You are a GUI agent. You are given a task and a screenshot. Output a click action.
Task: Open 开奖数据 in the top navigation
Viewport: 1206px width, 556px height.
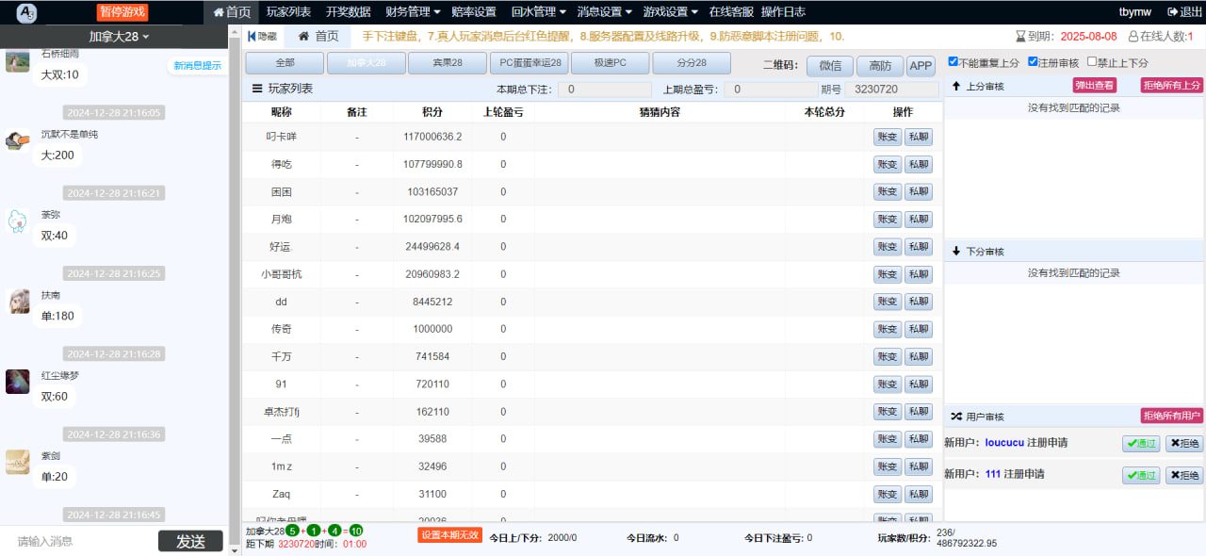click(348, 12)
